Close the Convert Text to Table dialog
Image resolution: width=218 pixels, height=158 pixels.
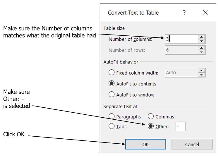pos(205,13)
